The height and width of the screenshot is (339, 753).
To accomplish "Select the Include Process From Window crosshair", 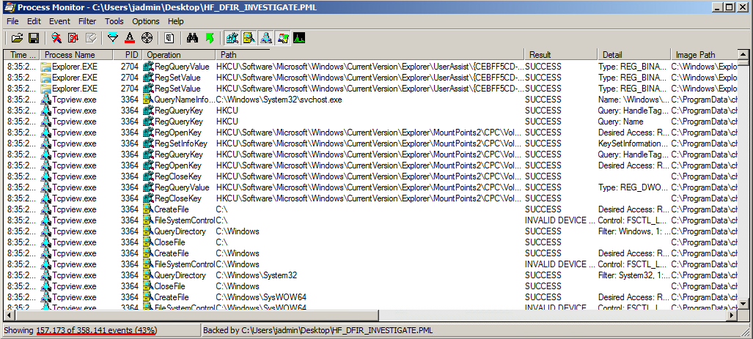I will click(147, 38).
